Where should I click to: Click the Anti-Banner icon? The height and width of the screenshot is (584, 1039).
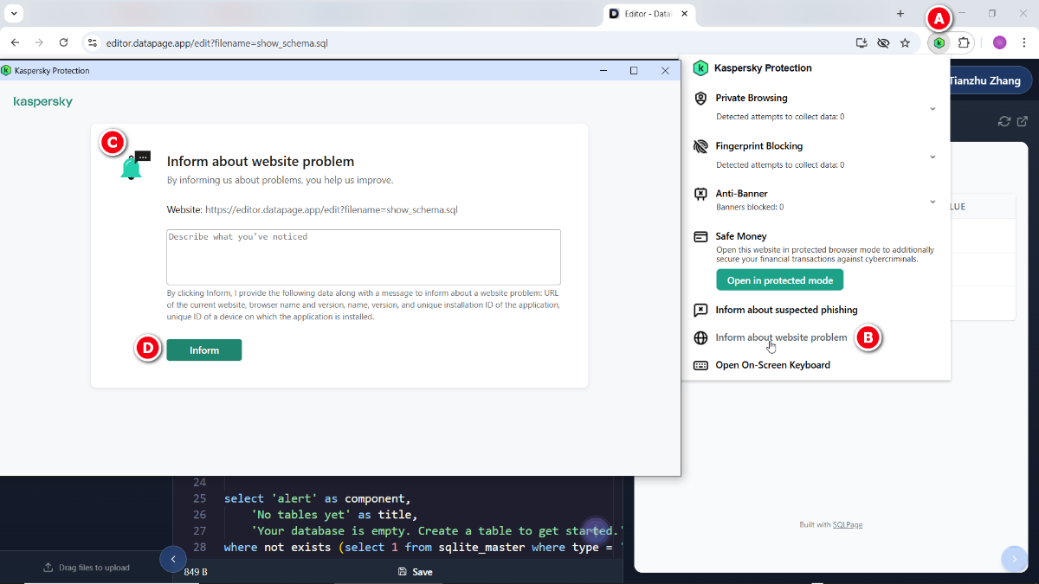click(700, 194)
